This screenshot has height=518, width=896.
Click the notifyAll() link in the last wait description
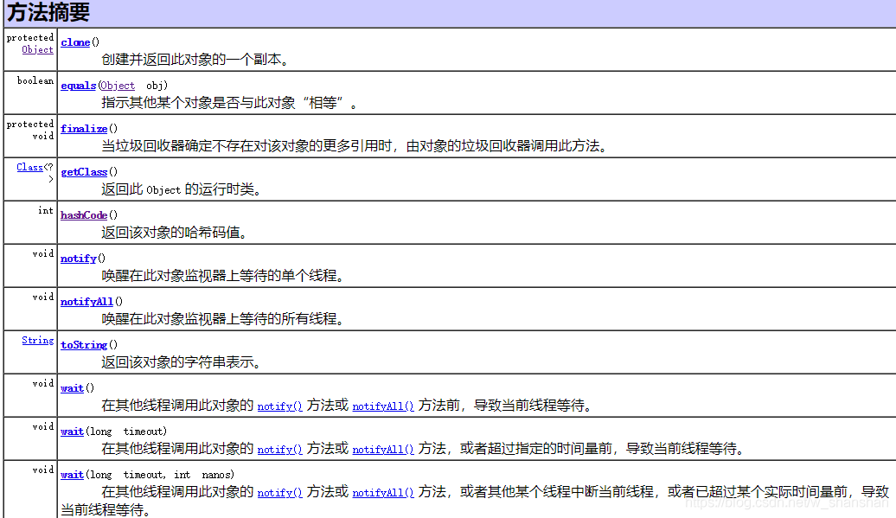tap(382, 492)
